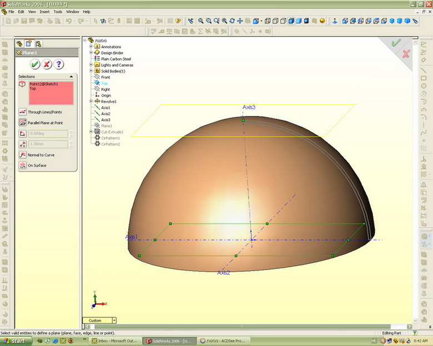Viewport: 433px width, 346px height.
Task: Click the Help question mark toolbar icon
Action: pos(178,21)
